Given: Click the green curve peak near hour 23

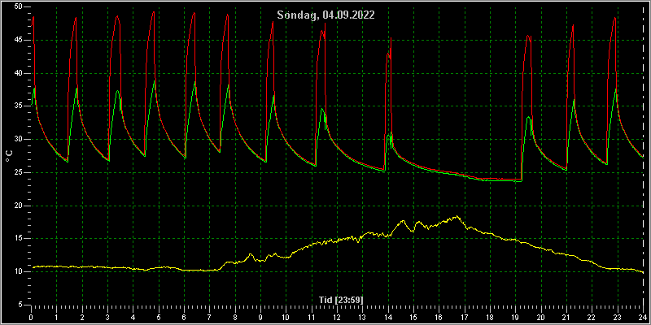Looking at the screenshot, I should [616, 89].
